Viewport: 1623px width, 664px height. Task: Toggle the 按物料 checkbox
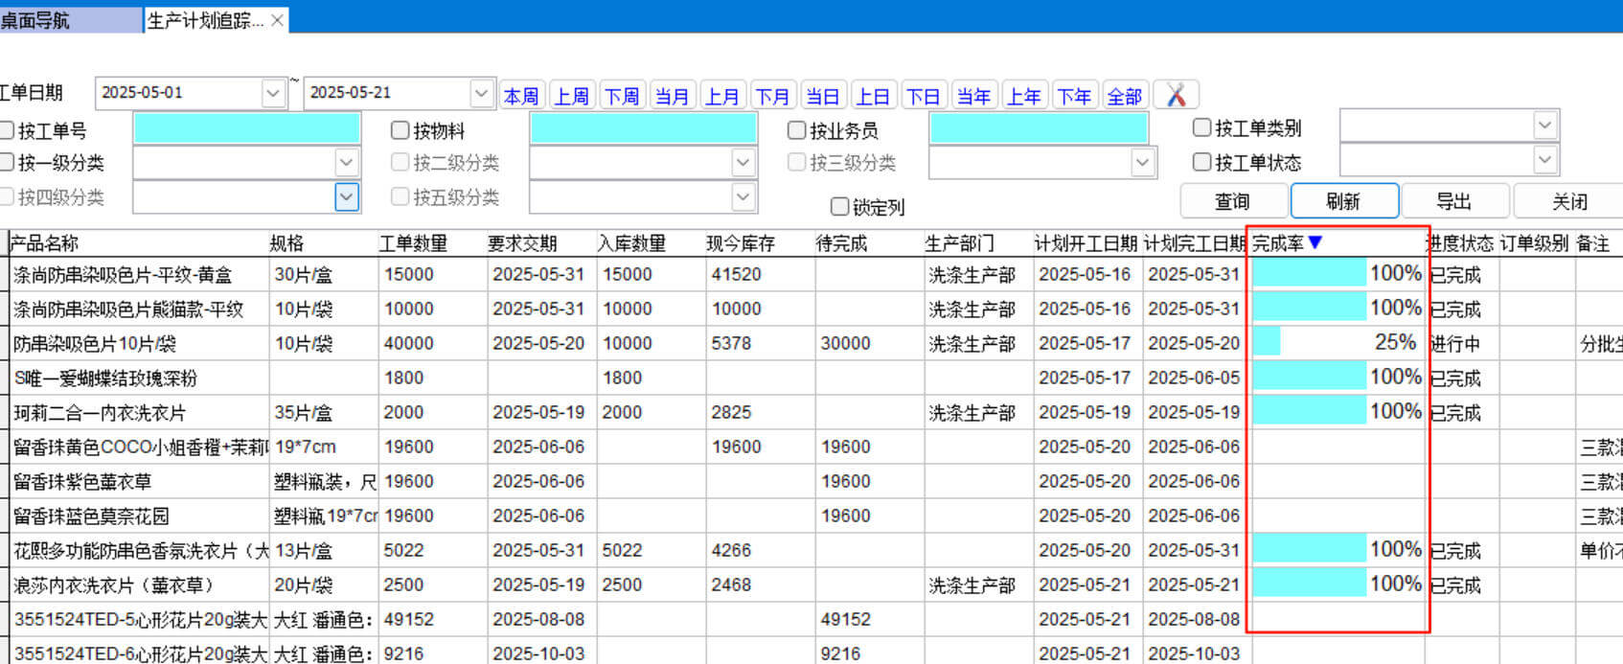coord(400,130)
